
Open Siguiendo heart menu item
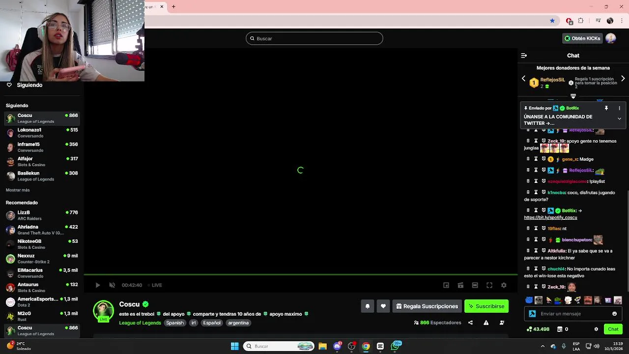coord(24,85)
